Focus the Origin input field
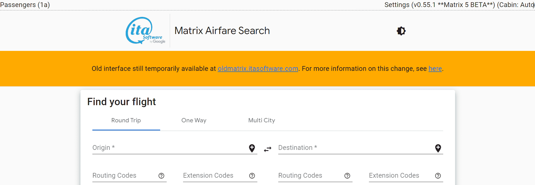 (x=169, y=148)
